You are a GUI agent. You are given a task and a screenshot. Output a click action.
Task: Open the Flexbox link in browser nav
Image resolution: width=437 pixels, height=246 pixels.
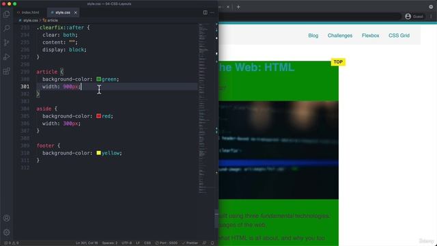[370, 36]
